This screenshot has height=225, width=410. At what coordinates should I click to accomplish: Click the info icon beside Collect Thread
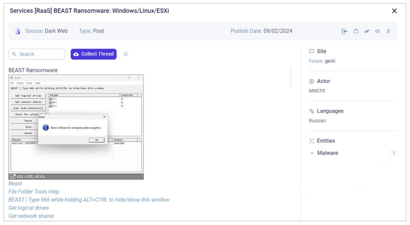click(x=126, y=54)
